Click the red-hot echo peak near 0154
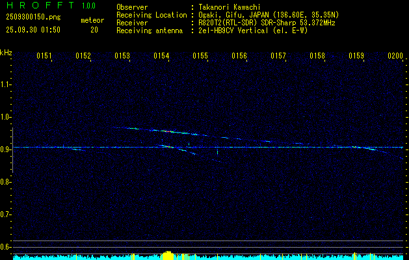This screenshot has width=409, height=260. point(169,132)
